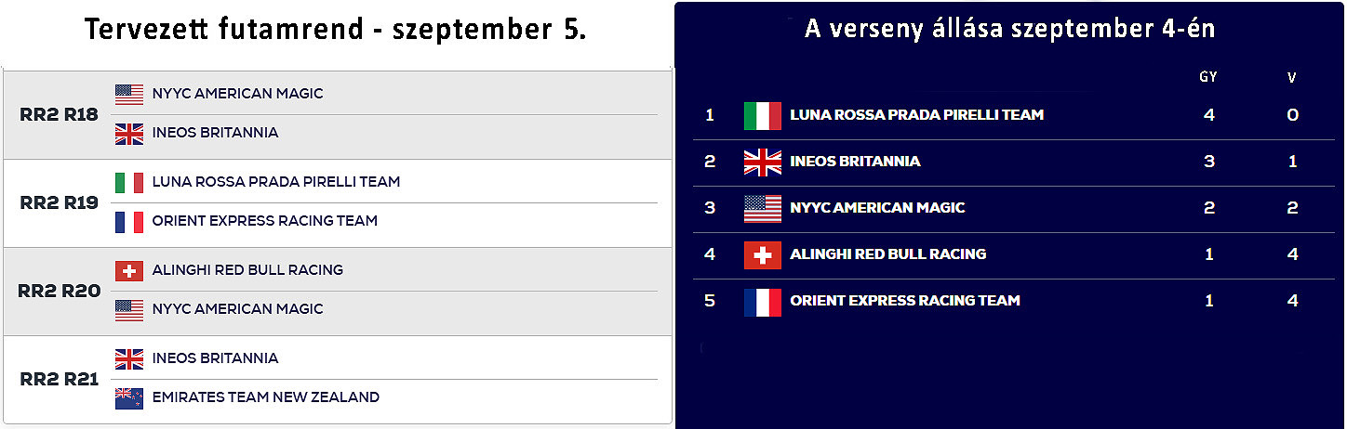This screenshot has width=1347, height=429.
Task: Click the Italian flag in the standings table
Action: pyautogui.click(x=763, y=116)
